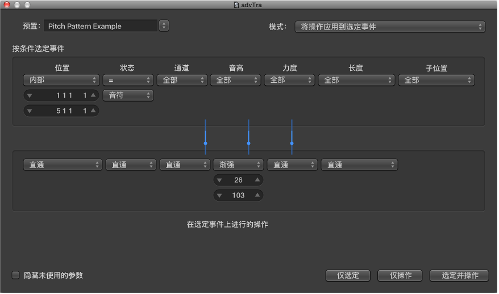This screenshot has width=499, height=294.
Task: Open the 音符 event type dropdown
Action: click(x=128, y=95)
